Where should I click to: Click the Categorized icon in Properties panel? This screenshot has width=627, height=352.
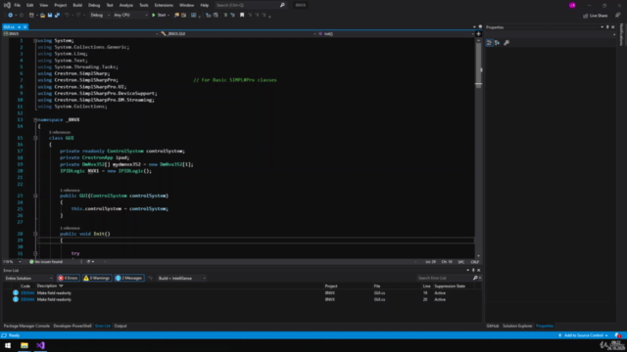489,43
